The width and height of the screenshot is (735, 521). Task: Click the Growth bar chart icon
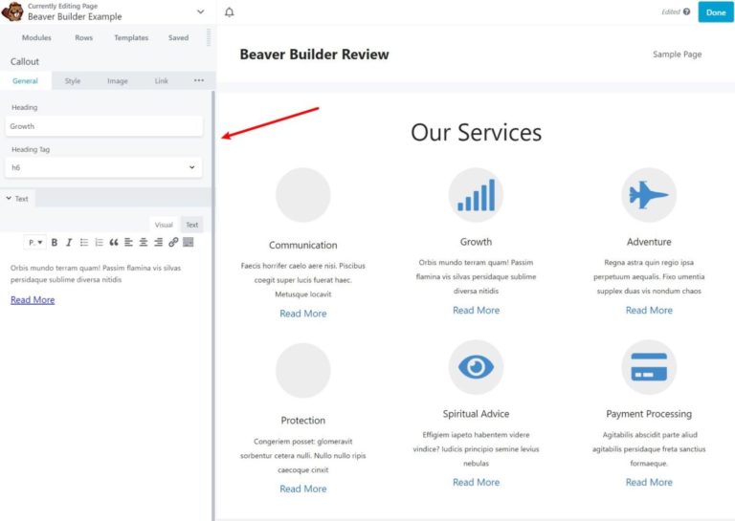tap(476, 195)
